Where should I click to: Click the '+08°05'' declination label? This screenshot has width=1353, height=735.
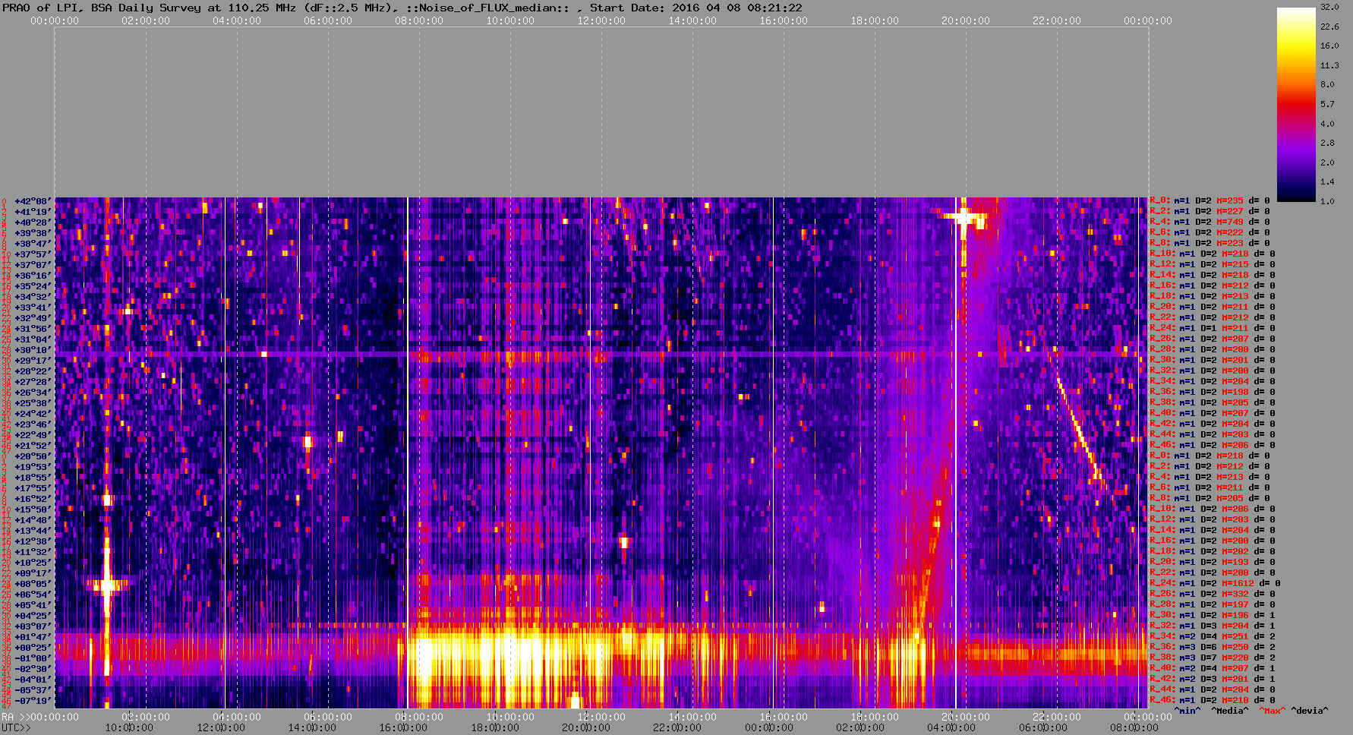(x=33, y=584)
